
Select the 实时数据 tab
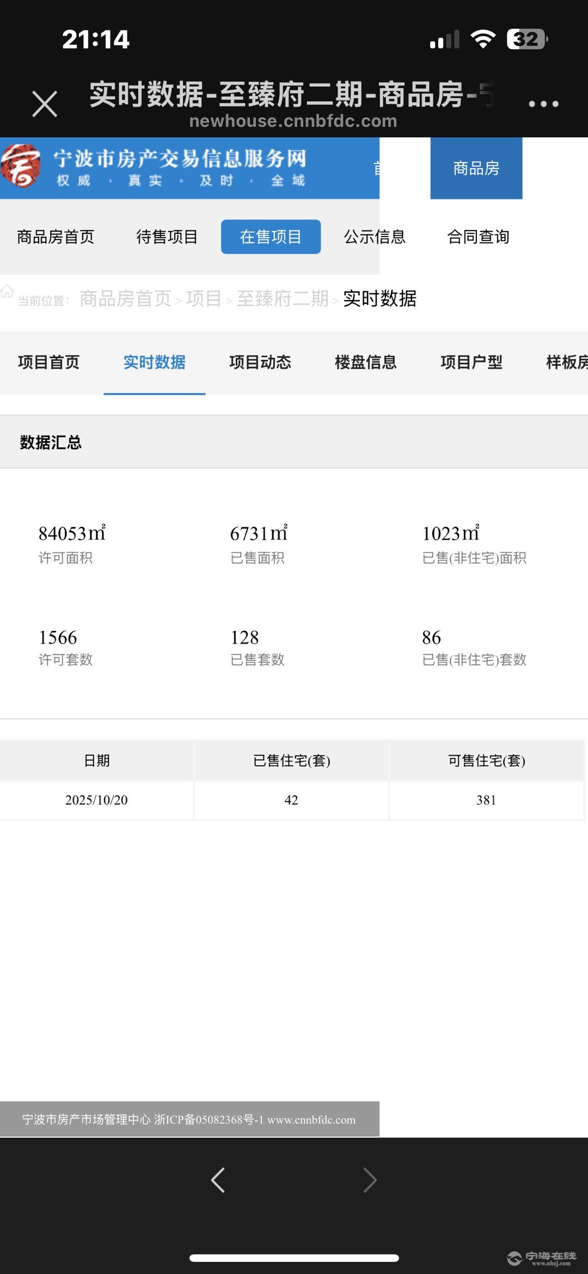(x=155, y=363)
